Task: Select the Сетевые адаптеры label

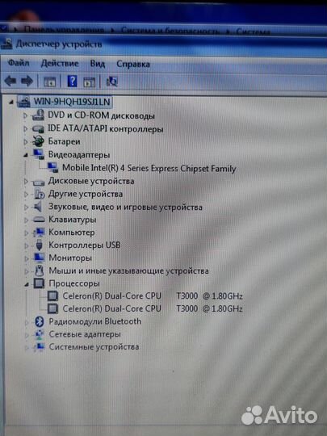Action: tap(85, 334)
